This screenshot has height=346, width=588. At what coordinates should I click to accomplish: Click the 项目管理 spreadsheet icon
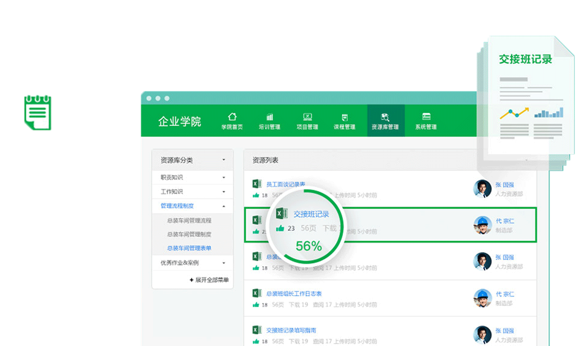click(x=307, y=117)
